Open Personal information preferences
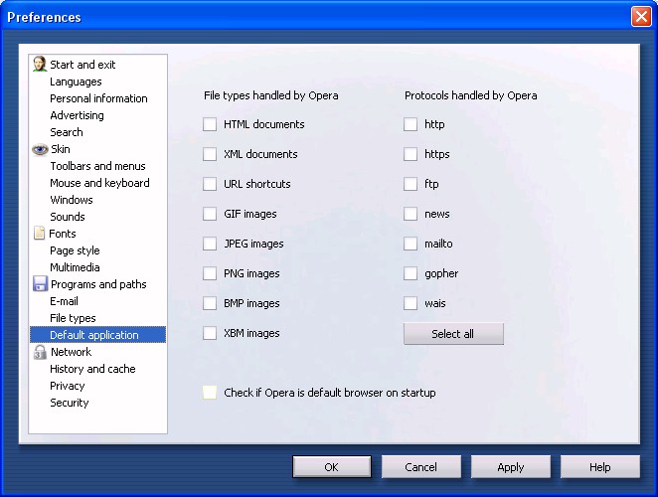This screenshot has height=497, width=658. (x=98, y=98)
